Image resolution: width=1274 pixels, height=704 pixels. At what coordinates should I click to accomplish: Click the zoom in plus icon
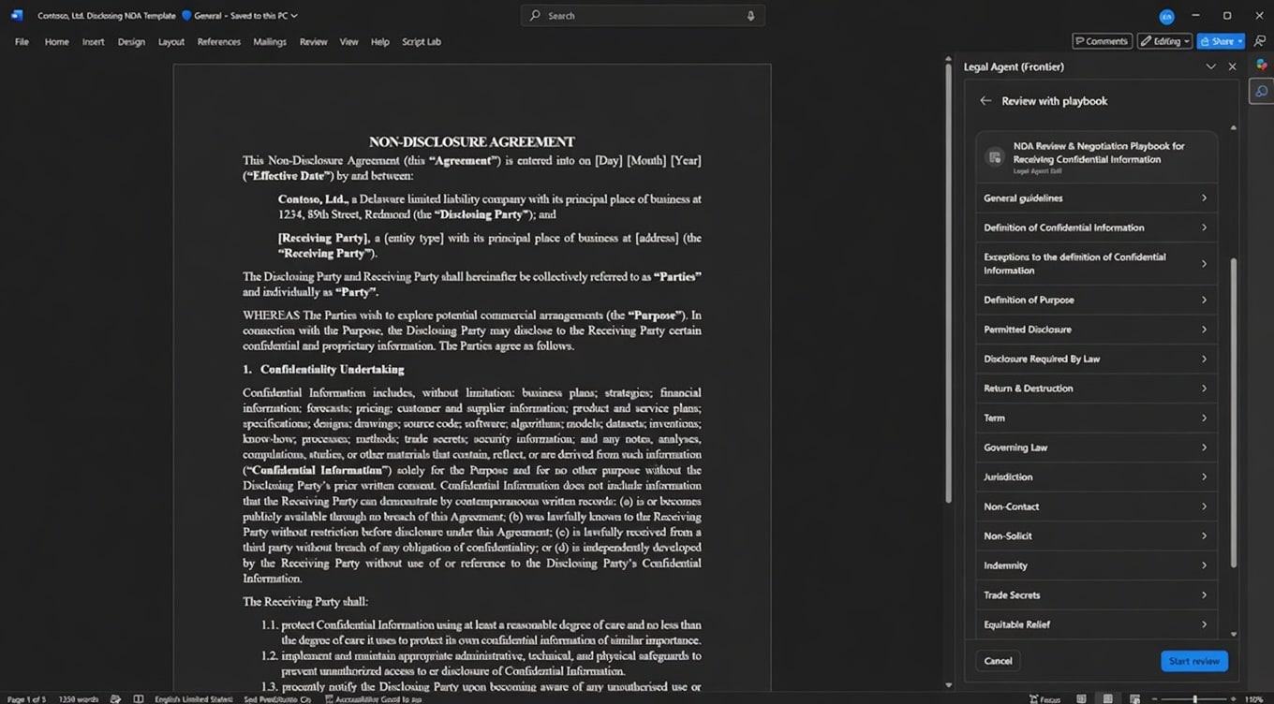tap(1234, 698)
